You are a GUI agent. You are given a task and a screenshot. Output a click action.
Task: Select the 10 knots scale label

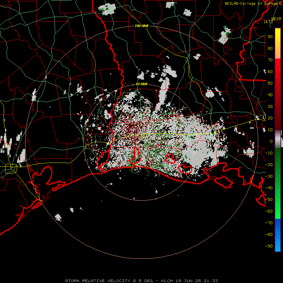coord(270,130)
